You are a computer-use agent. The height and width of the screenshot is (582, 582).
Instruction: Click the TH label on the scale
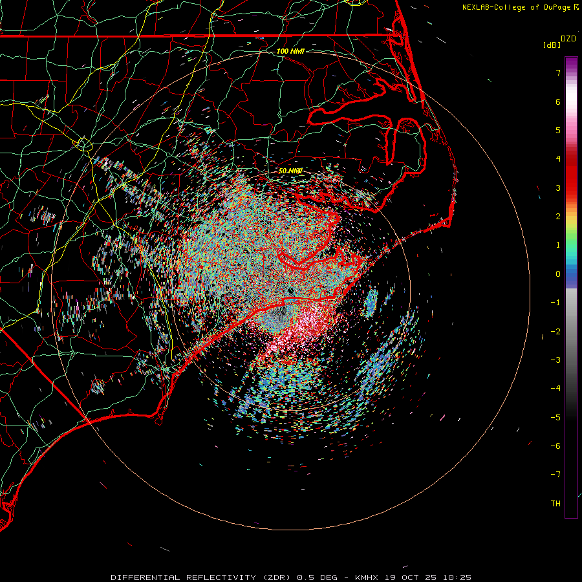(x=555, y=504)
